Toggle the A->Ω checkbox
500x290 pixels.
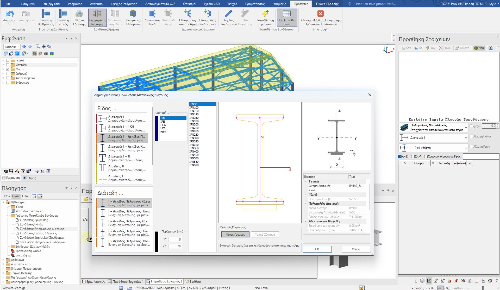point(400,156)
